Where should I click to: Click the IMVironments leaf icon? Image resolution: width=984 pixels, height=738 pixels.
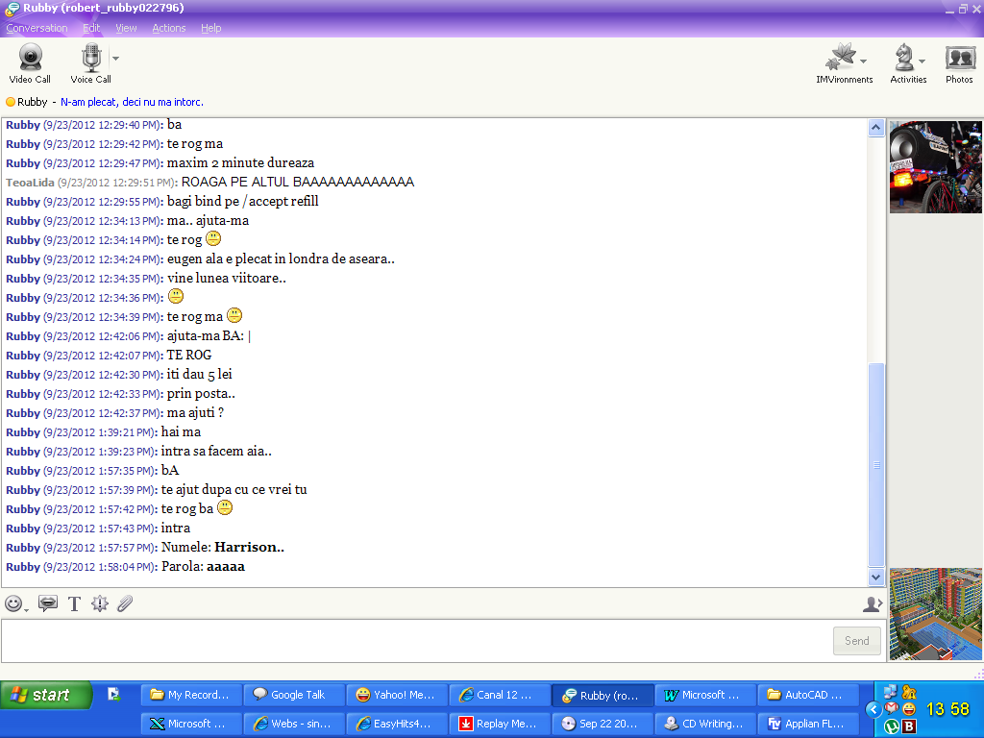(x=841, y=60)
